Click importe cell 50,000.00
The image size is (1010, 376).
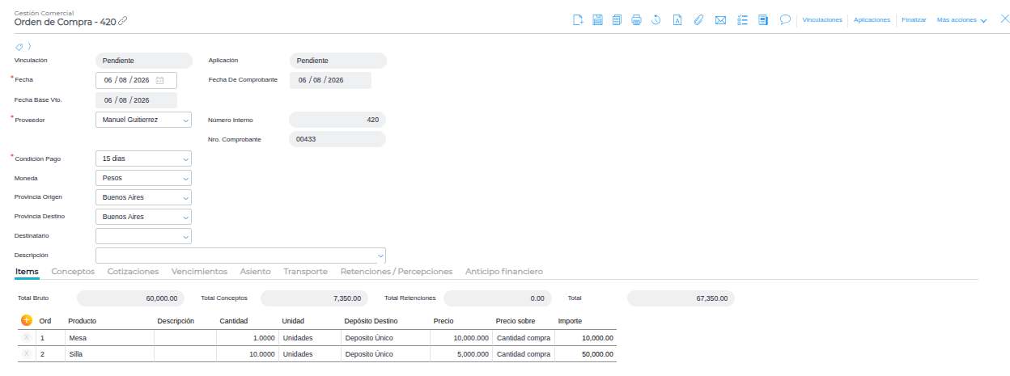(x=585, y=354)
